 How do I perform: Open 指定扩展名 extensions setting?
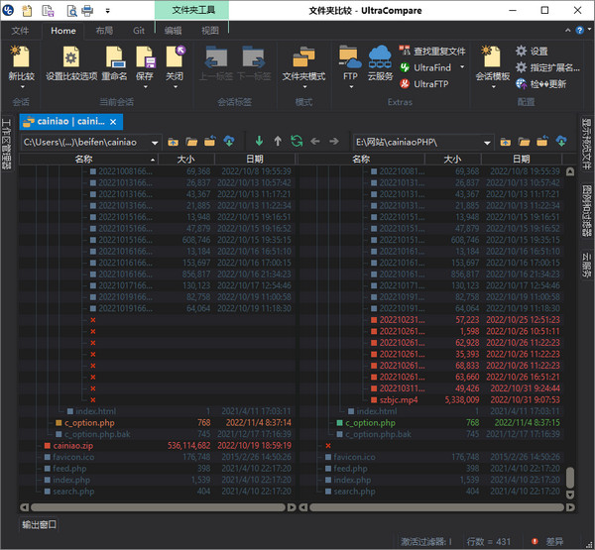click(547, 67)
